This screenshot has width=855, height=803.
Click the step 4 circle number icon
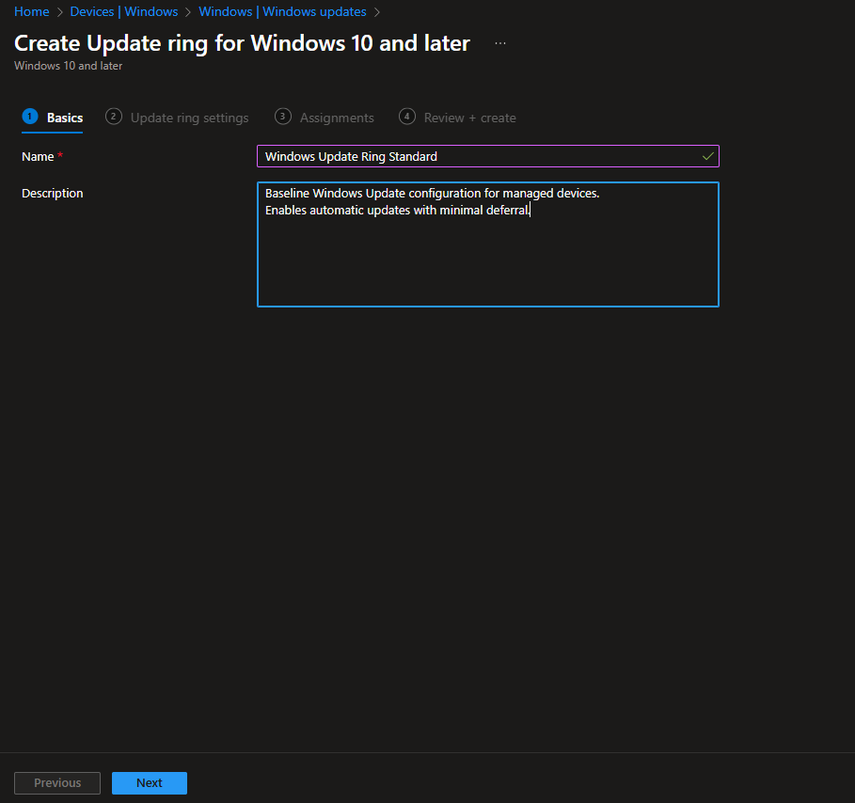tap(407, 117)
